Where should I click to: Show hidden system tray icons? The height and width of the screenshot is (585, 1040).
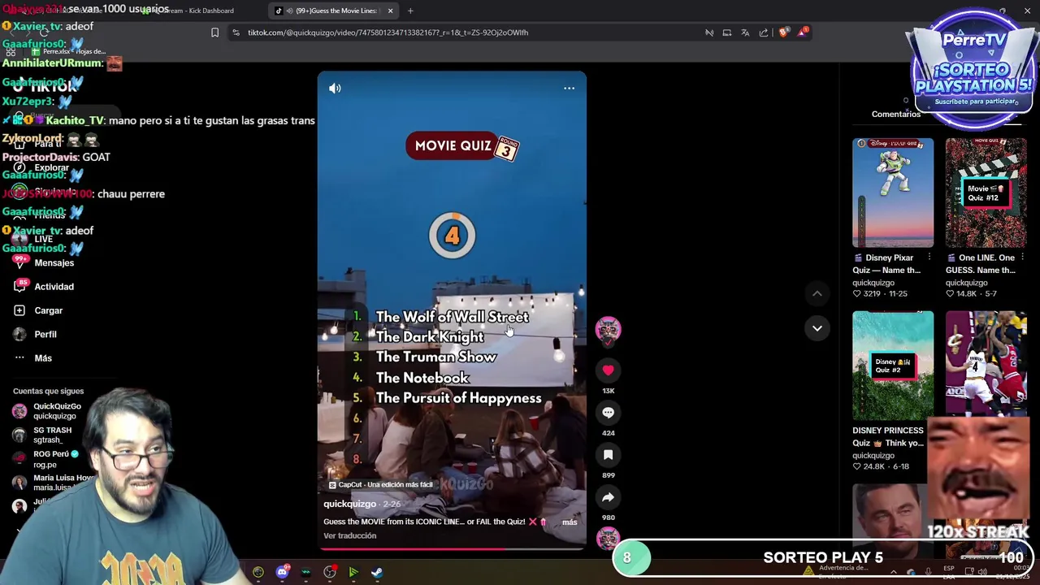coord(894,571)
